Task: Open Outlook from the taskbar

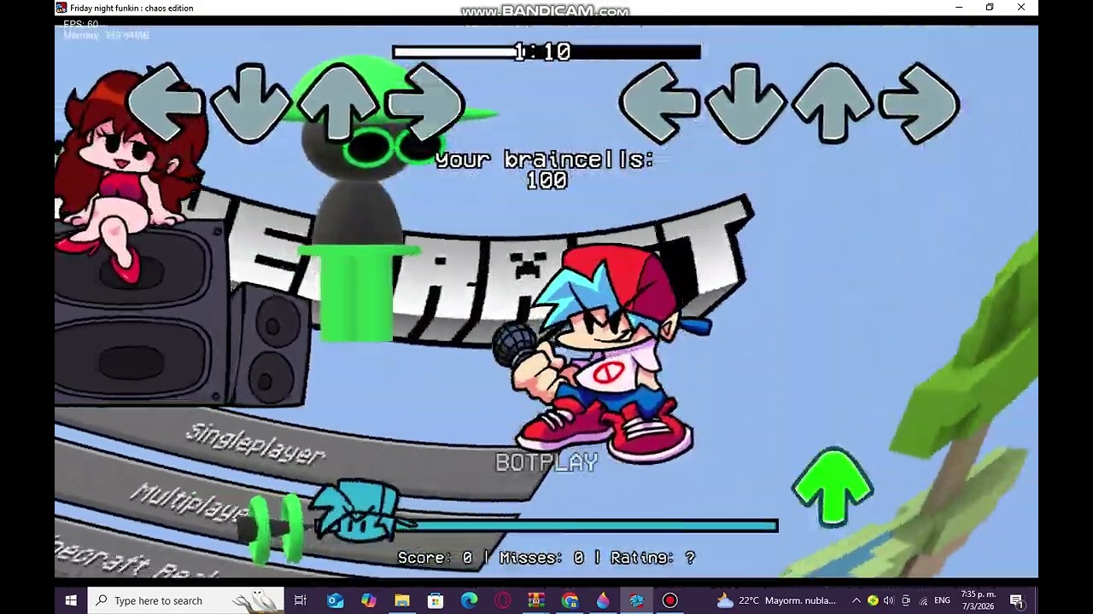Action: (x=335, y=600)
